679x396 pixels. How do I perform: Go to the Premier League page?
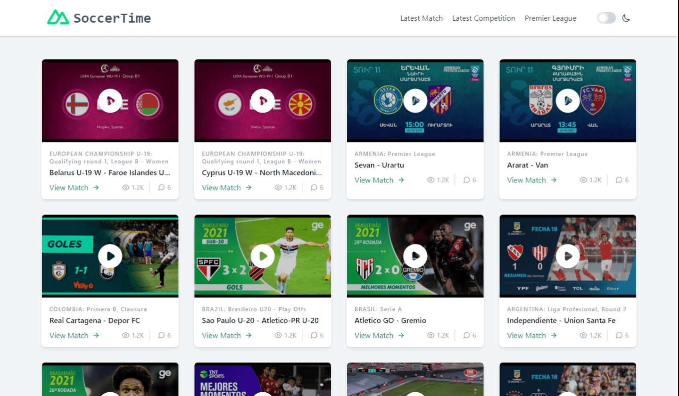pos(550,18)
